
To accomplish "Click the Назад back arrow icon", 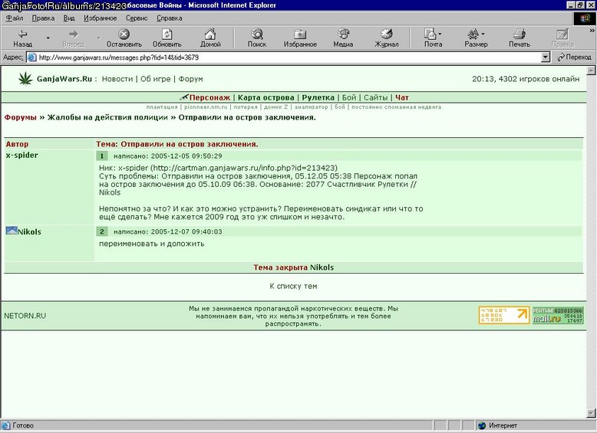I will point(22,34).
